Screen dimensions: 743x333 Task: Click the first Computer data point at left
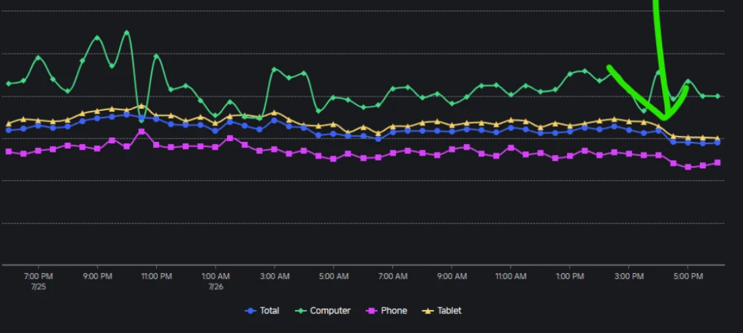(x=9, y=83)
